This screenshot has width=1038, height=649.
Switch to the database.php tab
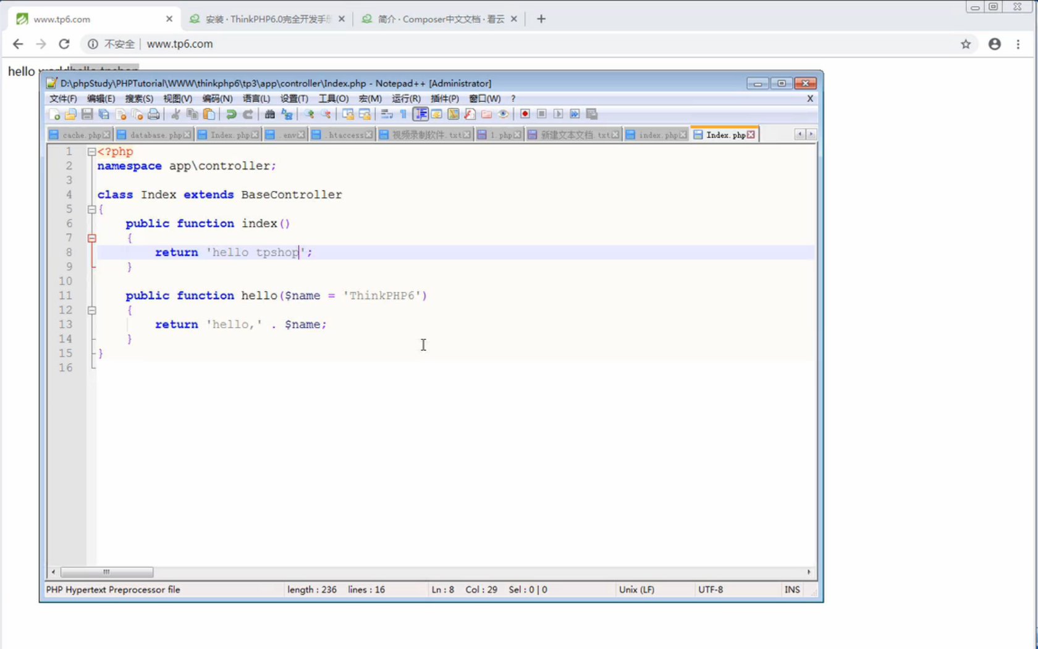(154, 135)
